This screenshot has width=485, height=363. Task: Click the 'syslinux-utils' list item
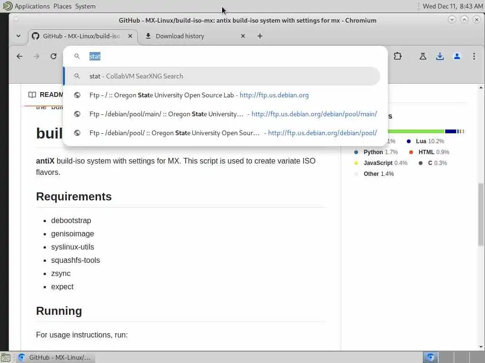(72, 247)
